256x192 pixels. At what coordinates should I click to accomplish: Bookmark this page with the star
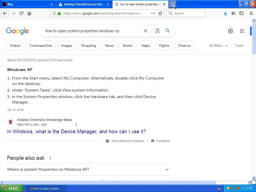(x=160, y=13)
